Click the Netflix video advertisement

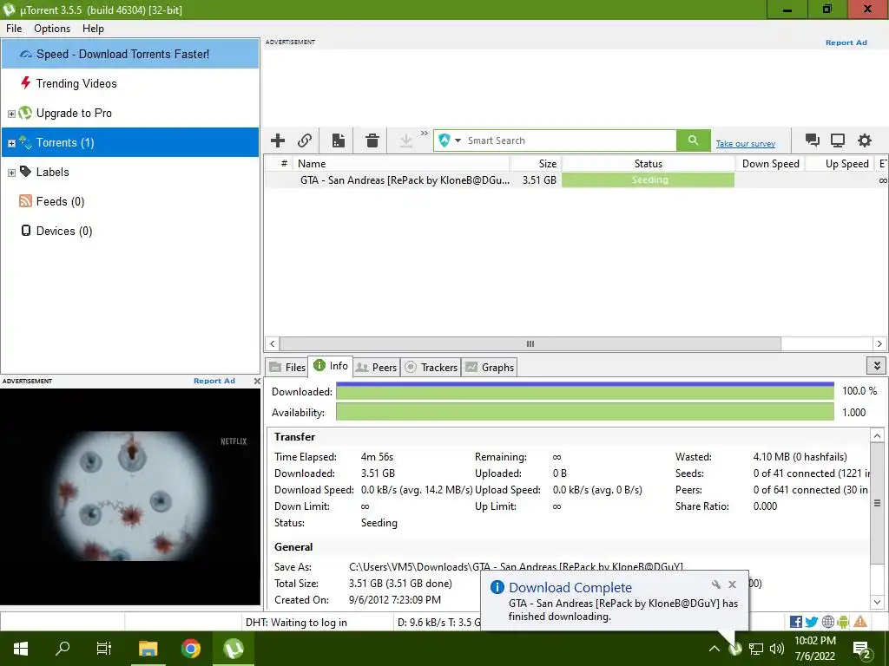(x=130, y=497)
